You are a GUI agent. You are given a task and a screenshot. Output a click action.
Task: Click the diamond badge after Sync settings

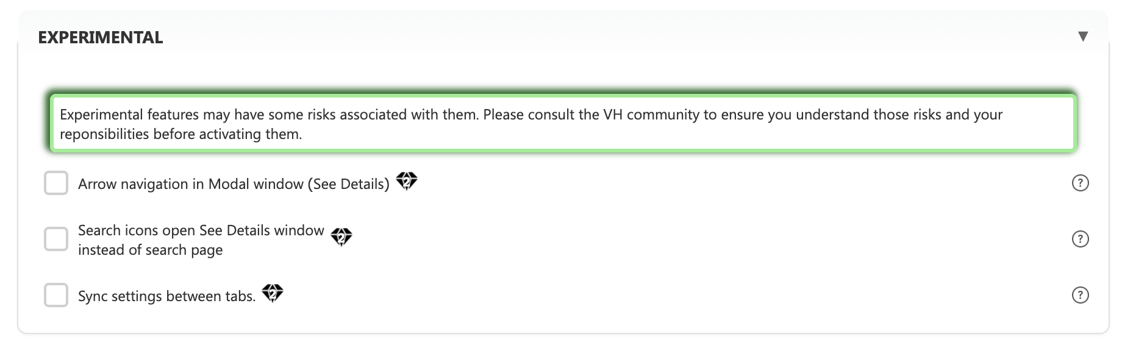tap(273, 293)
